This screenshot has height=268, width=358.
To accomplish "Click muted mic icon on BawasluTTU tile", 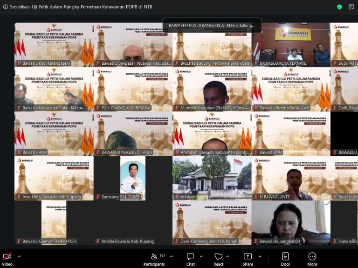I will click(256, 152).
